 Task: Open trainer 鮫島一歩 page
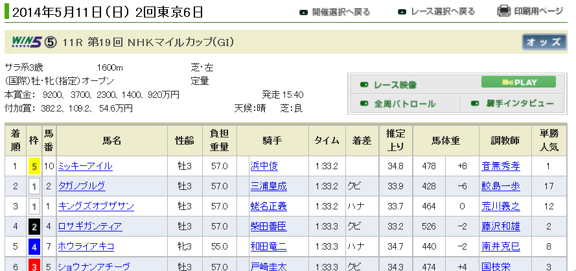(x=501, y=186)
